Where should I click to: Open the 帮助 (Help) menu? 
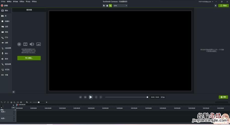pos(34,1)
